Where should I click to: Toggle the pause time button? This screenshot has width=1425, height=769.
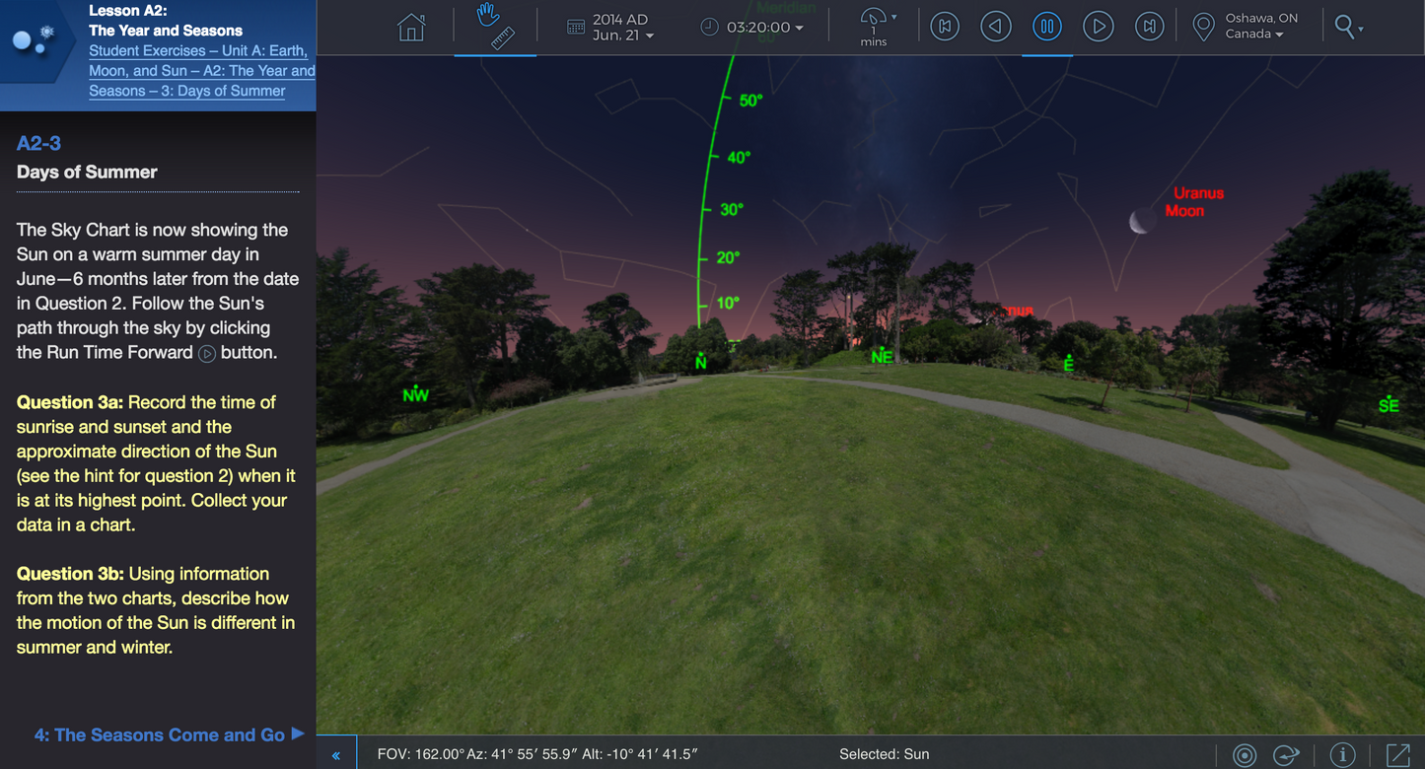click(1047, 26)
